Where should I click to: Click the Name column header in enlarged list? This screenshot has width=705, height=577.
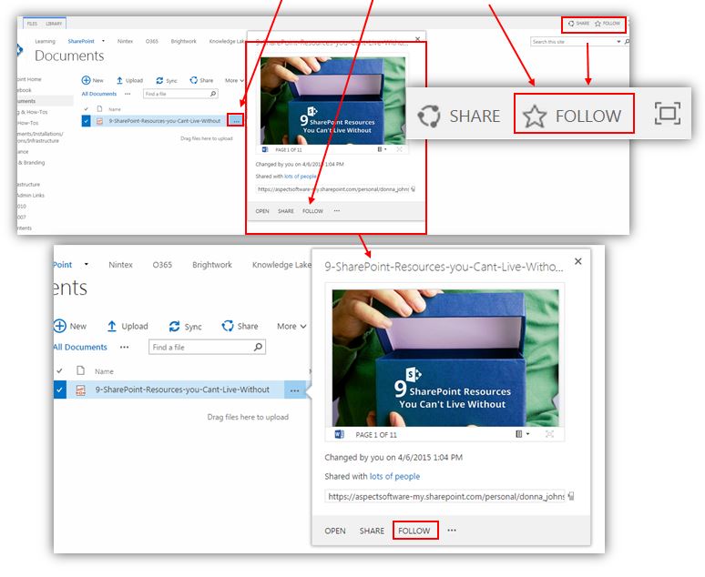[104, 371]
